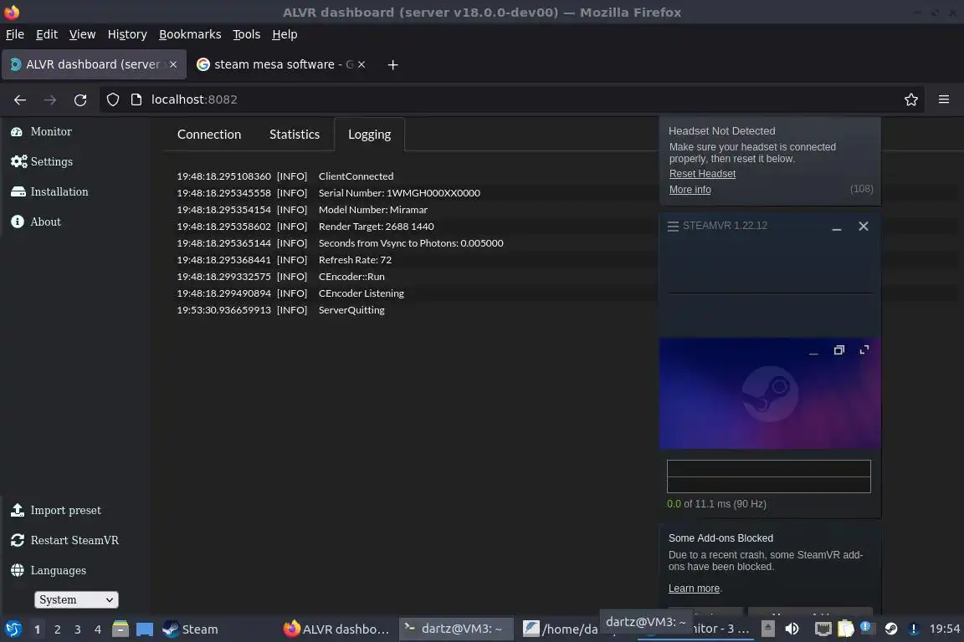This screenshot has width=964, height=642.
Task: Open the taskbar application launcher menu
Action: [13, 629]
